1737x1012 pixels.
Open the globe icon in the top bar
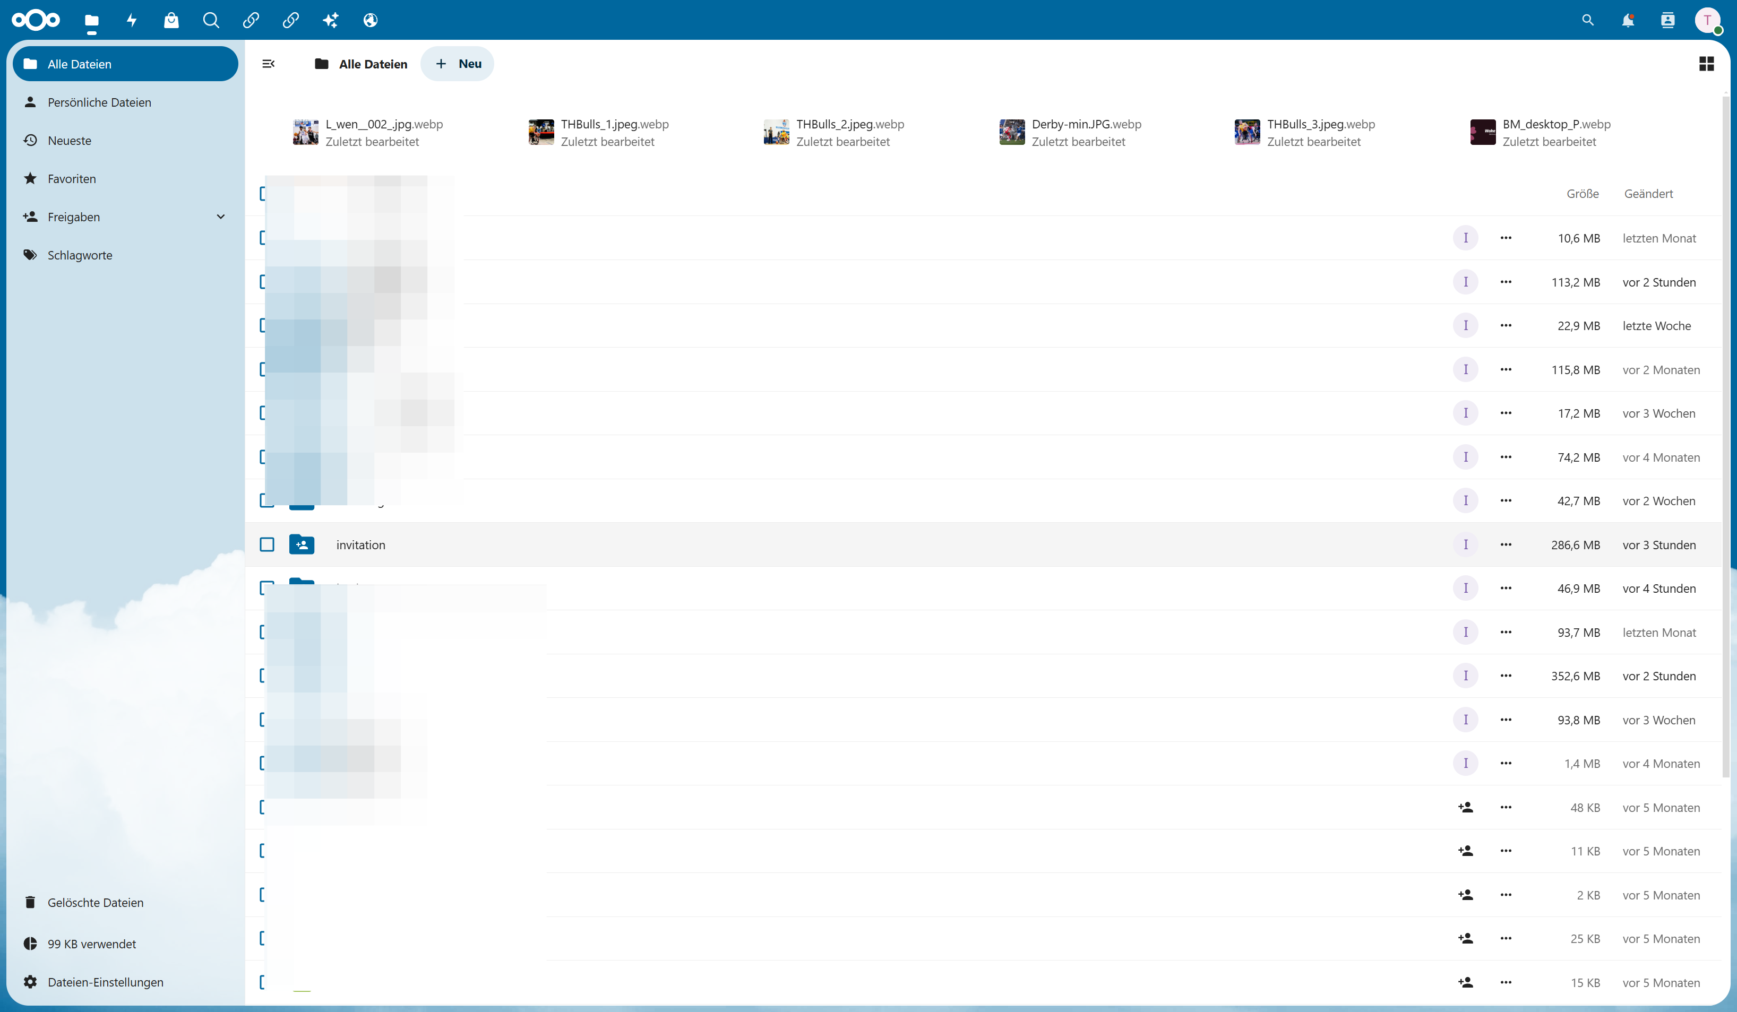coord(371,21)
